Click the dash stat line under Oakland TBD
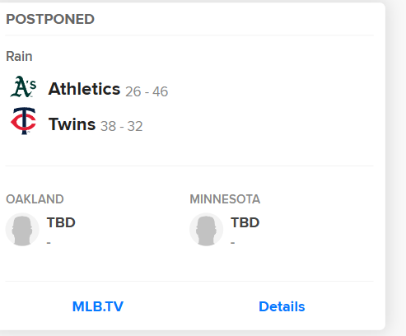 49,243
